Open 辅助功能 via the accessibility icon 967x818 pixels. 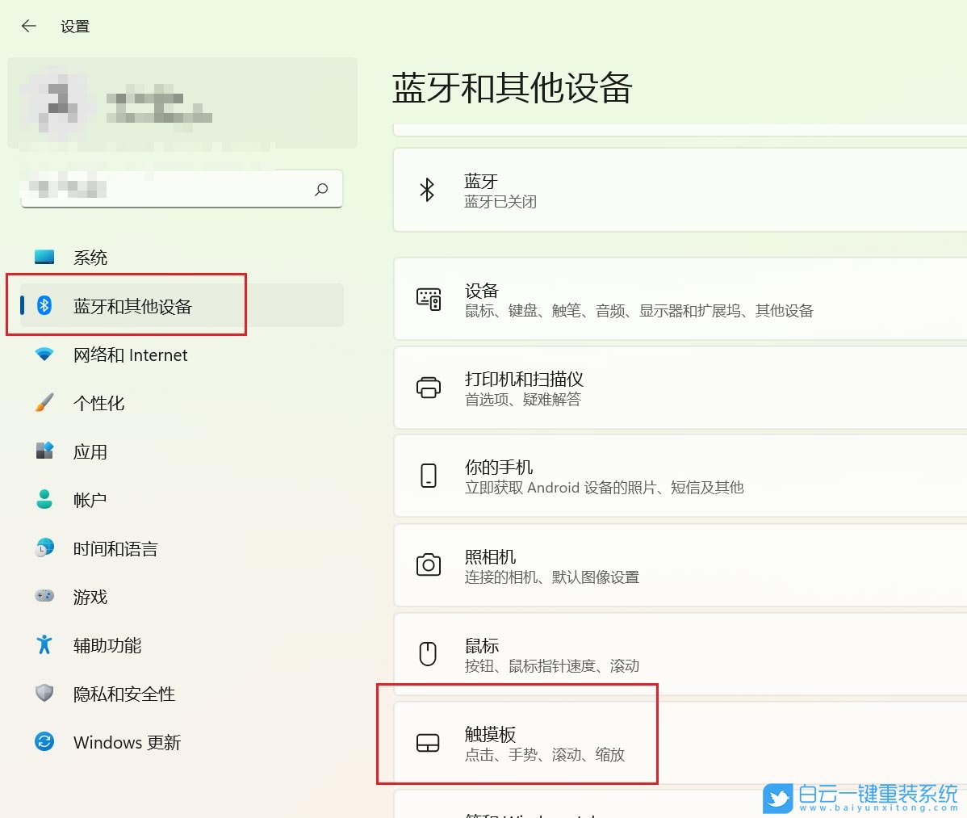(44, 645)
